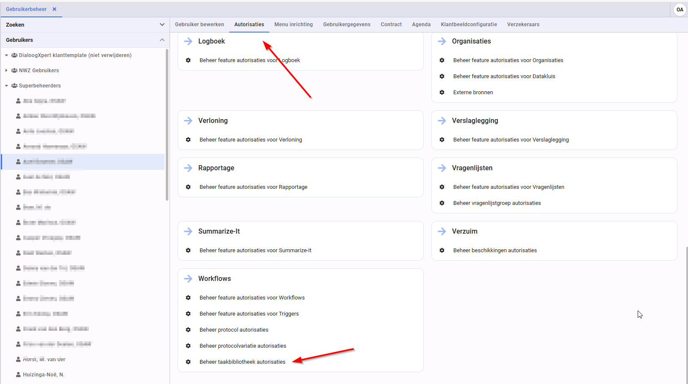The width and height of the screenshot is (688, 384).
Task: Open Beheer vragenlijstgroep autorisaties
Action: pos(497,203)
